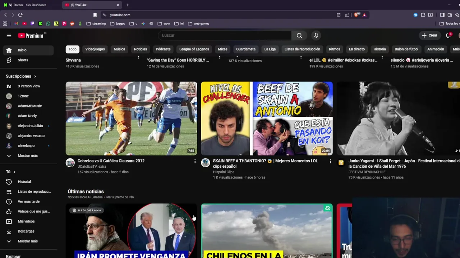Image resolution: width=460 pixels, height=258 pixels.
Task: Open Irán promete venganza news thumbnail
Action: (x=131, y=231)
